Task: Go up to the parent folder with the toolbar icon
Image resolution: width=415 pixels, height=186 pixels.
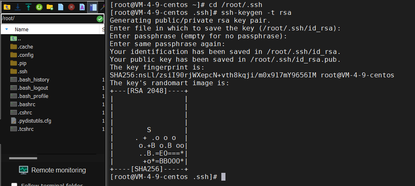Action: pos(7,7)
